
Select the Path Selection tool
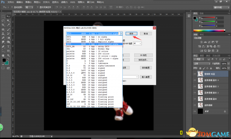(3, 51)
